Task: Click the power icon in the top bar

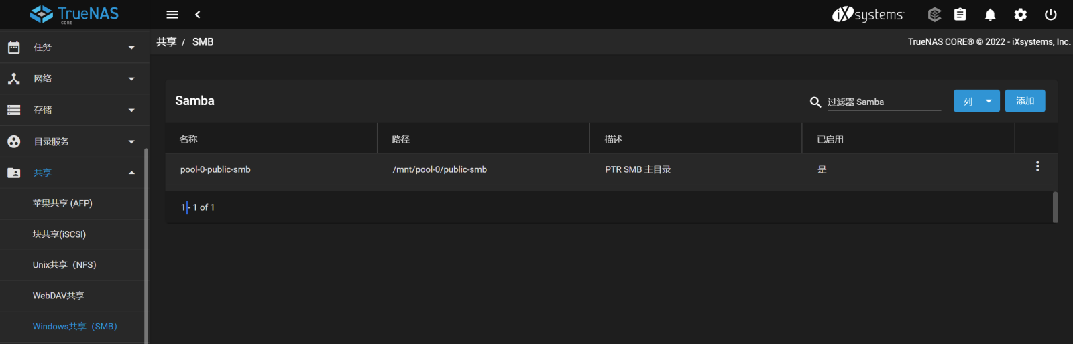Action: point(1051,15)
